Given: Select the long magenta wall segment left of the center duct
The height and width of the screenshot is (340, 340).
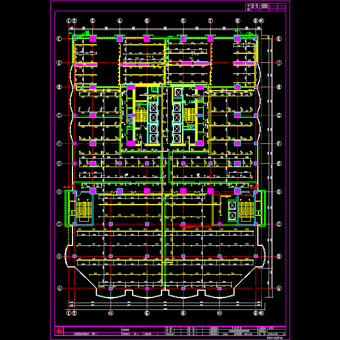Looking at the screenshot, I should pos(129,65).
